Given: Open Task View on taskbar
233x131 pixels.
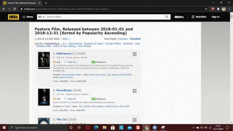Looking at the screenshot, I should click(79, 128).
